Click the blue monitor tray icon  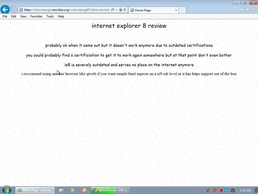[227, 190]
